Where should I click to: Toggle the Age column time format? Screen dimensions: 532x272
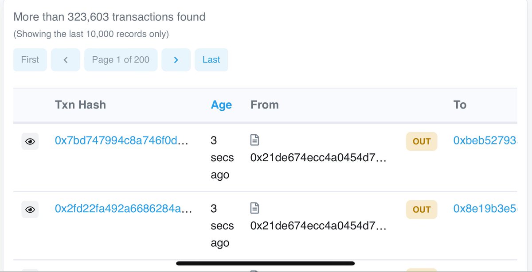[x=221, y=105]
